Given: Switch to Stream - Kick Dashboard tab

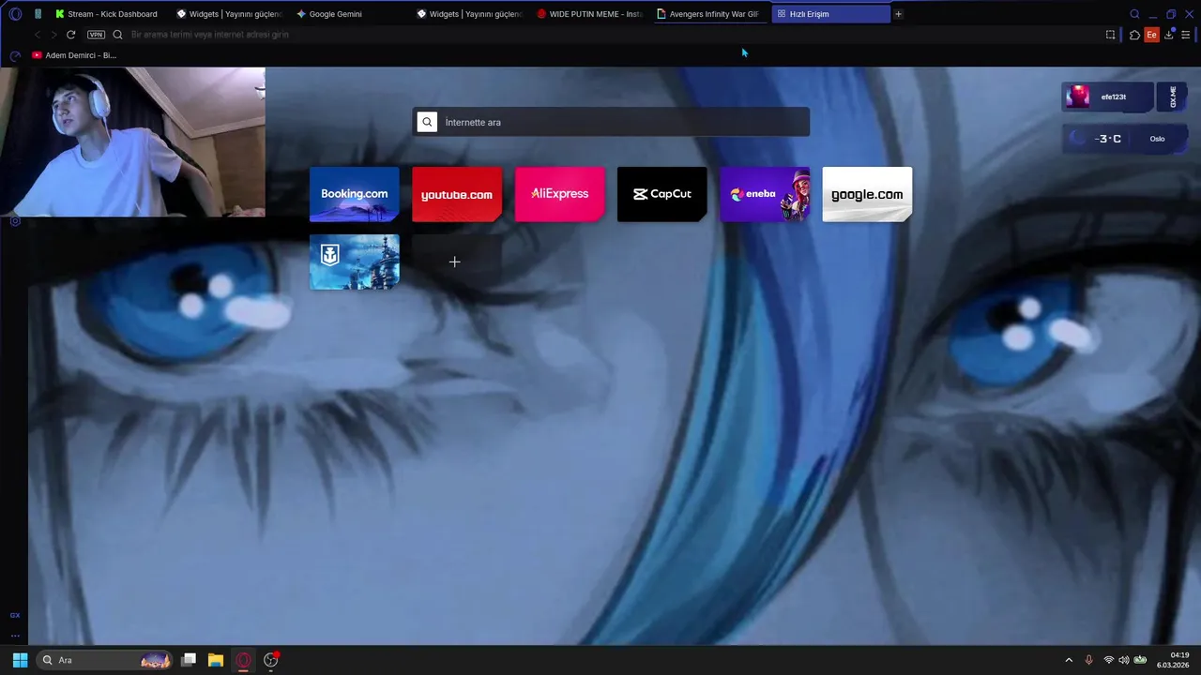Looking at the screenshot, I should [107, 14].
